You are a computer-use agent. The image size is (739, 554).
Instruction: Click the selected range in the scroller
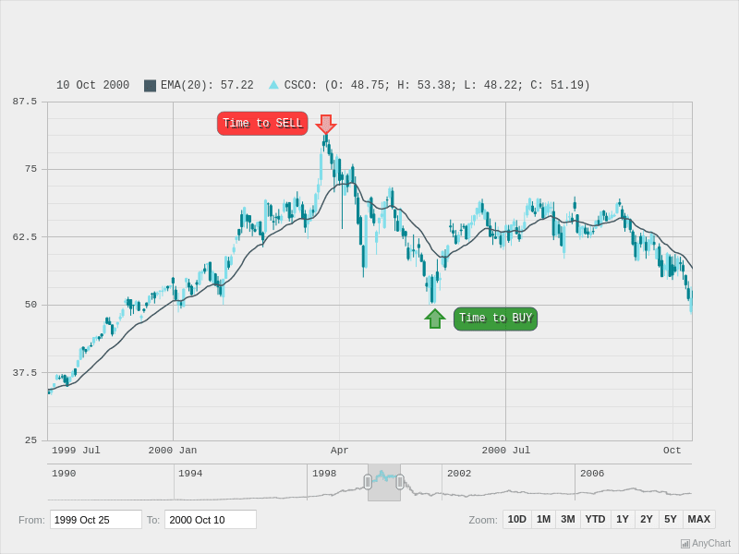[x=384, y=483]
